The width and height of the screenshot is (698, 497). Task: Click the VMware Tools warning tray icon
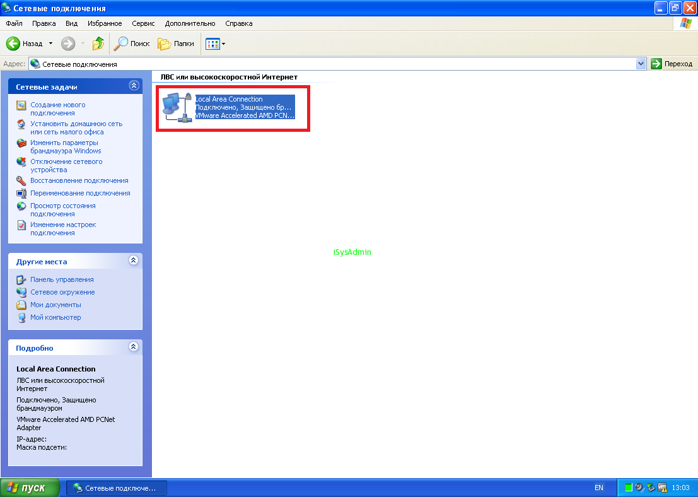(x=663, y=488)
